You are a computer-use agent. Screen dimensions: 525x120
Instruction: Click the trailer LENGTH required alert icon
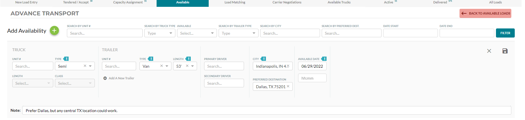pyautogui.click(x=188, y=59)
